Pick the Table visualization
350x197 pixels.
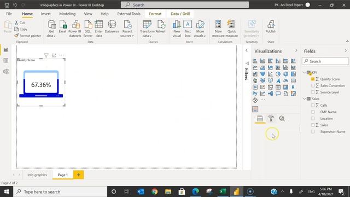click(x=278, y=87)
